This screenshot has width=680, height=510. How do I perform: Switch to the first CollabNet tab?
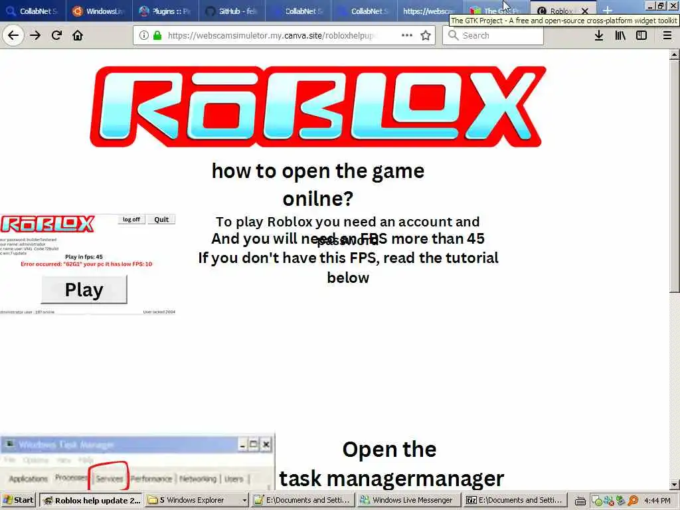pos(33,11)
